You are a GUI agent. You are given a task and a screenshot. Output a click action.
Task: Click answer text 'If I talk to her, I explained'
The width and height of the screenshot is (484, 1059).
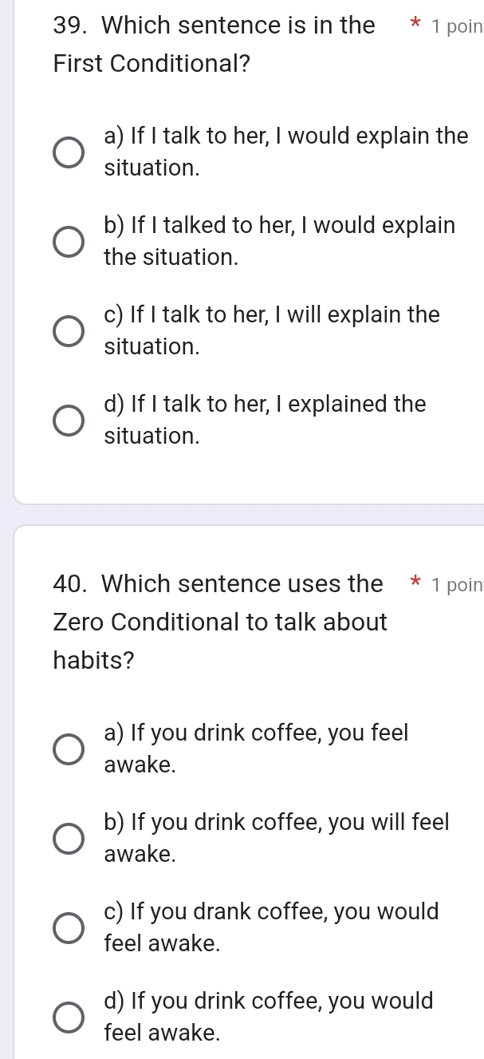click(x=265, y=420)
